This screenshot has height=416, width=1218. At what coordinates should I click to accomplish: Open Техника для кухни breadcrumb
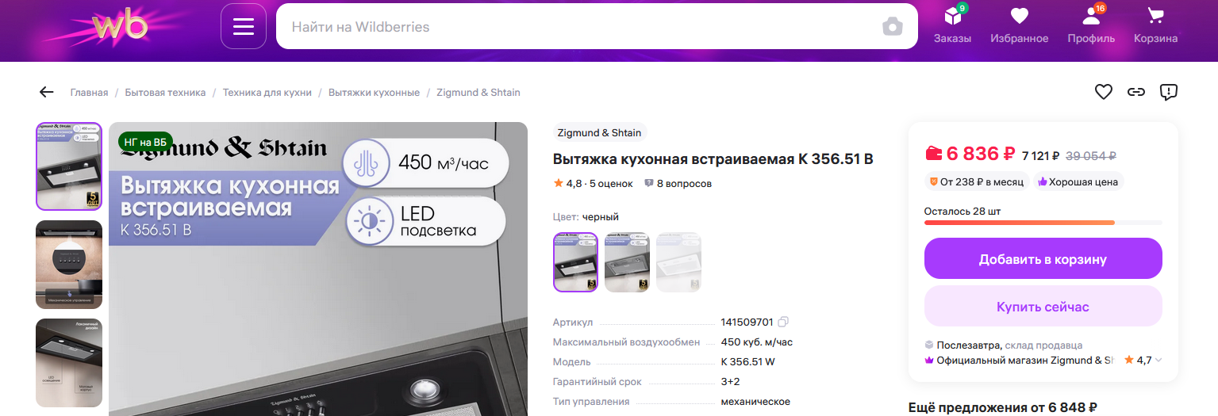coord(267,93)
